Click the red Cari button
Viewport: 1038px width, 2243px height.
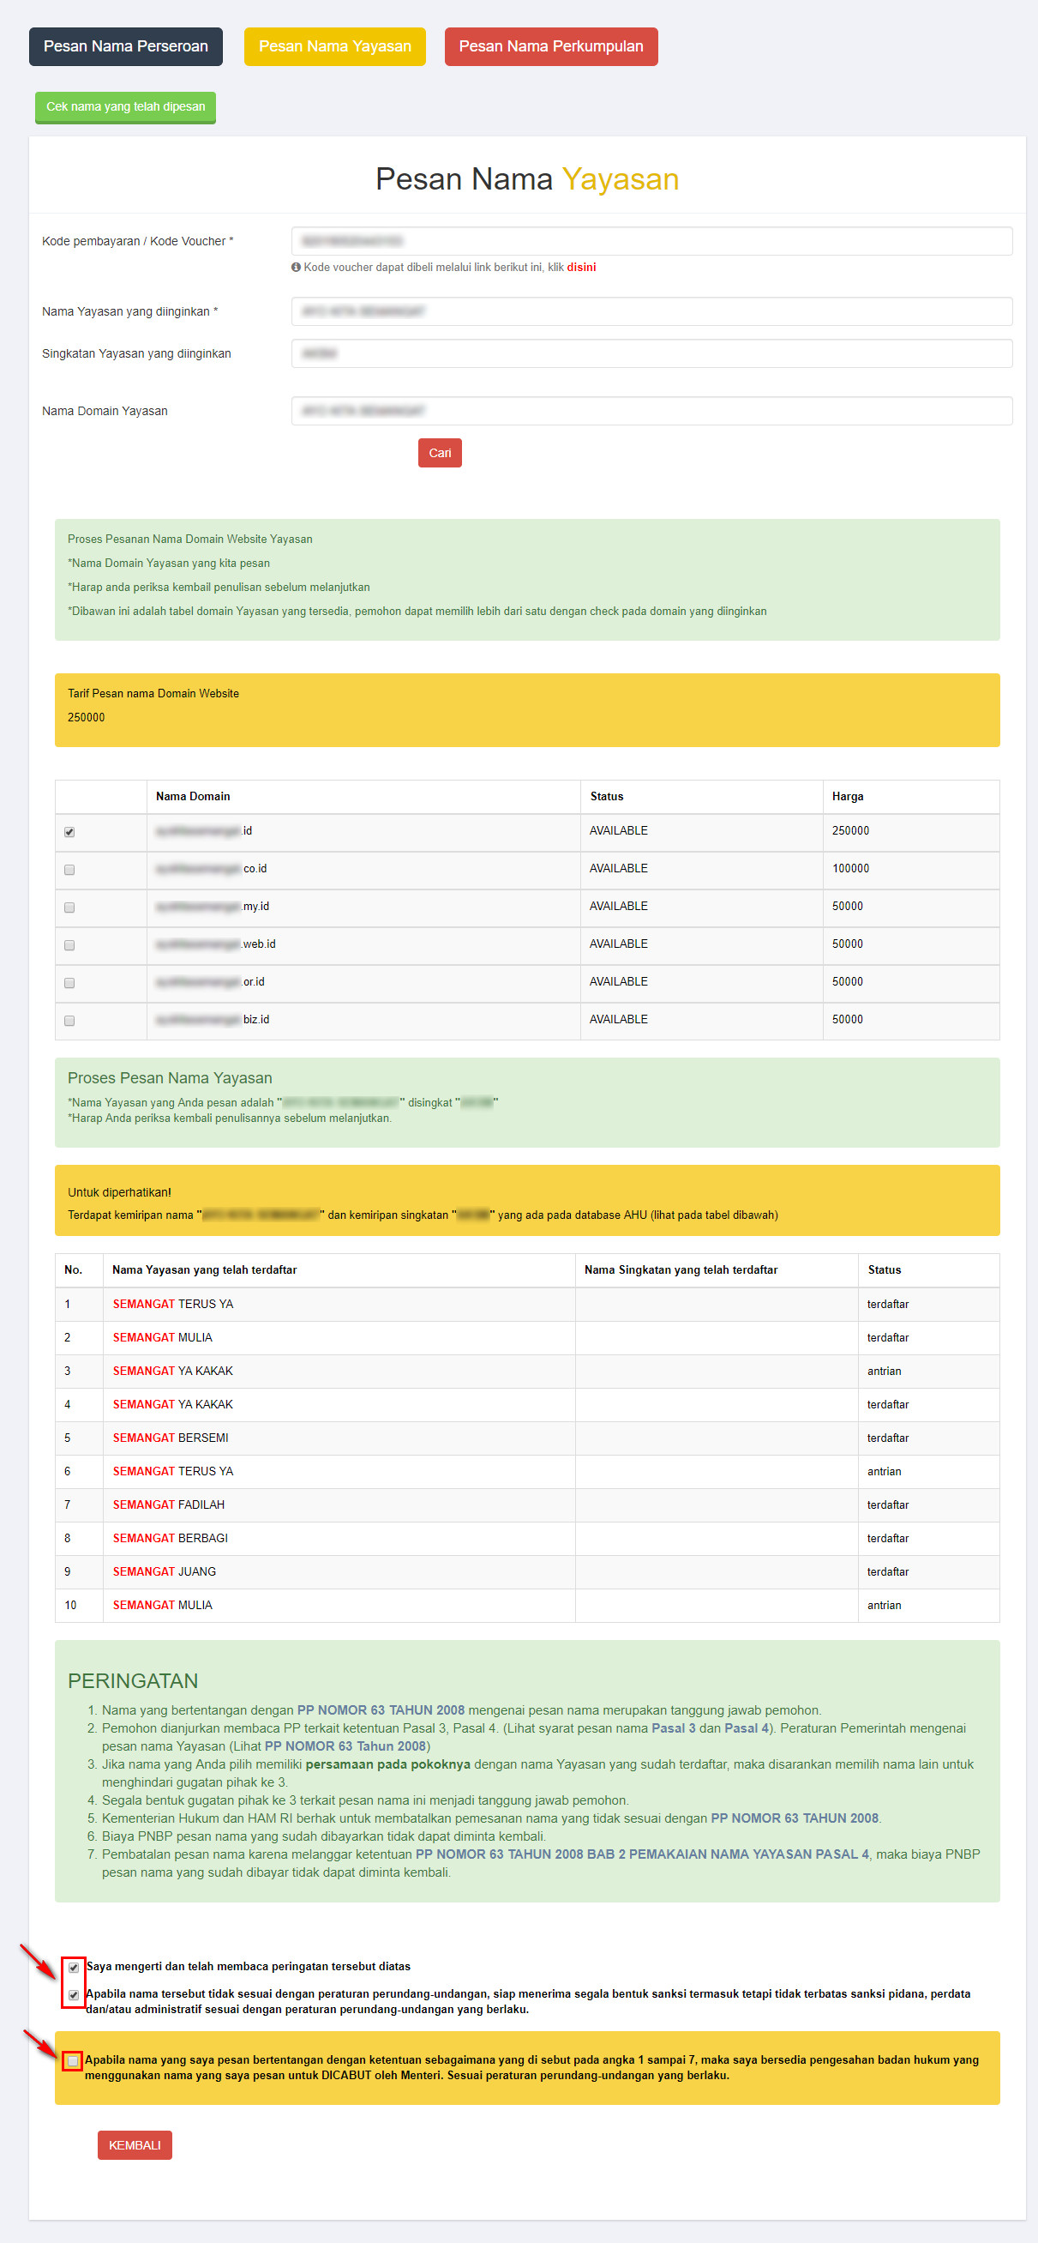[440, 453]
